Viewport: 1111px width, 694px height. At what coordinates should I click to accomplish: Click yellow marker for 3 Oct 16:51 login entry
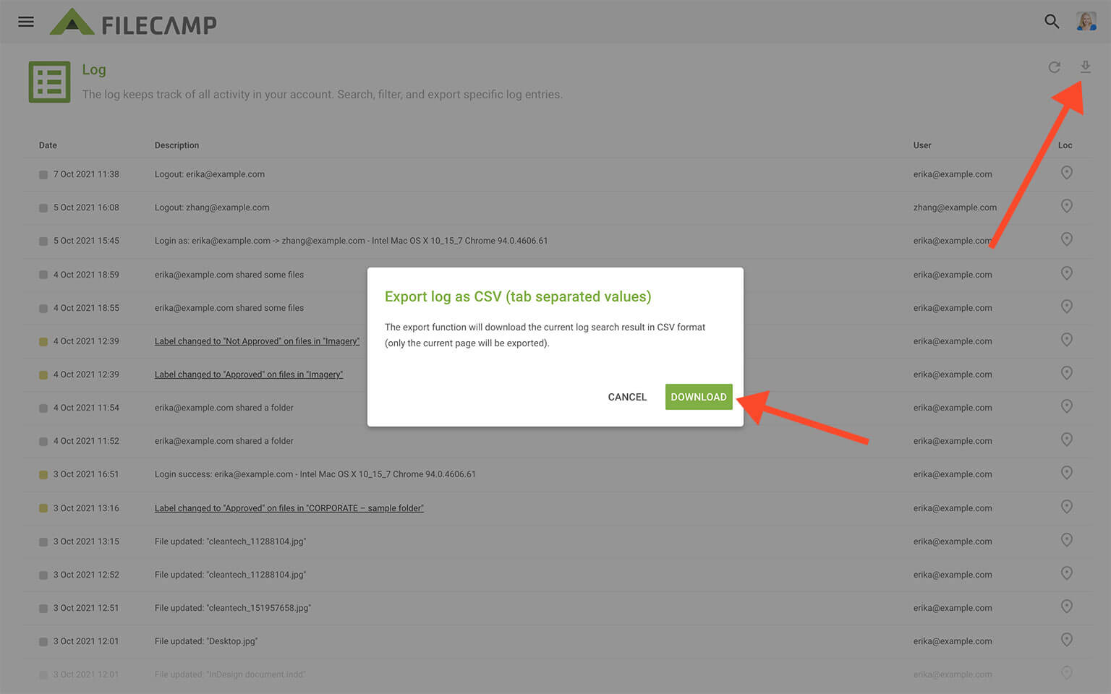tap(43, 475)
